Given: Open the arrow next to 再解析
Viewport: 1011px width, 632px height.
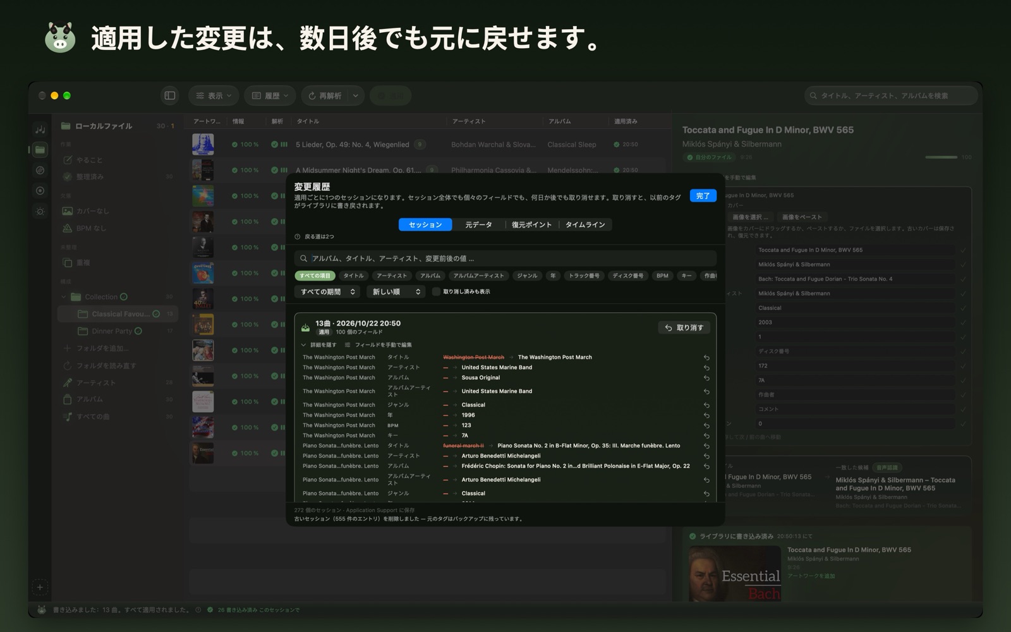Looking at the screenshot, I should (x=356, y=95).
